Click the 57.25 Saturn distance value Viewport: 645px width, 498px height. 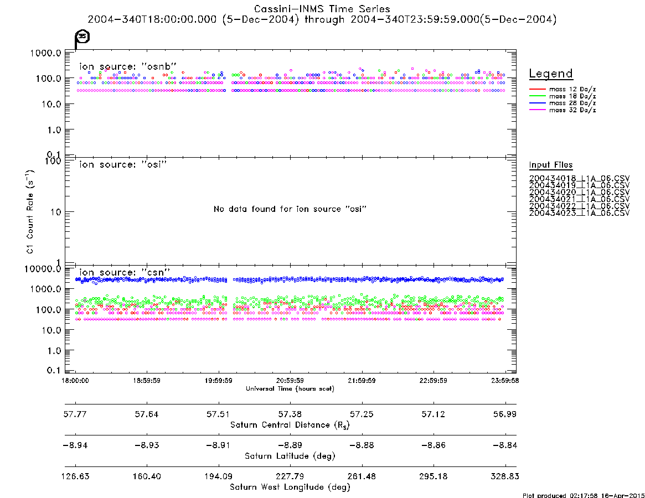[x=362, y=414]
